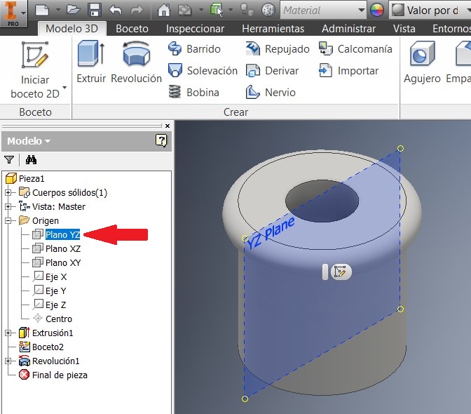The image size is (471, 414).
Task: Open file using the folder icon
Action: [73, 11]
